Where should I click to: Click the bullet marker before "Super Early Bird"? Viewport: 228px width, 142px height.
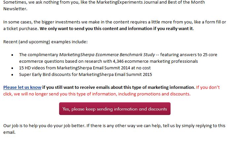click(12, 75)
